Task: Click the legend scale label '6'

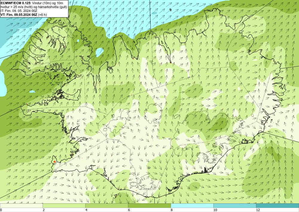Action: pyautogui.click(x=129, y=210)
